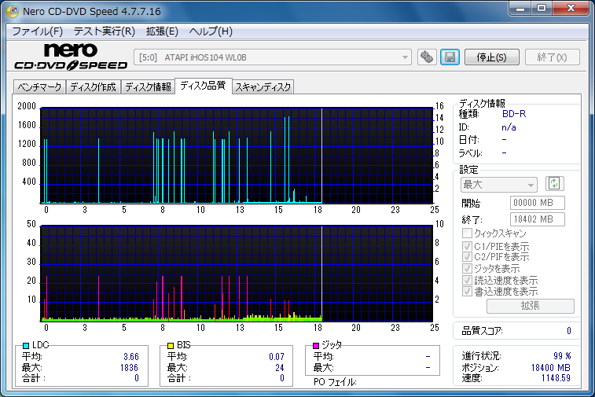Click the 進行状況 value 99 %
This screenshot has width=595, height=397.
[x=562, y=356]
